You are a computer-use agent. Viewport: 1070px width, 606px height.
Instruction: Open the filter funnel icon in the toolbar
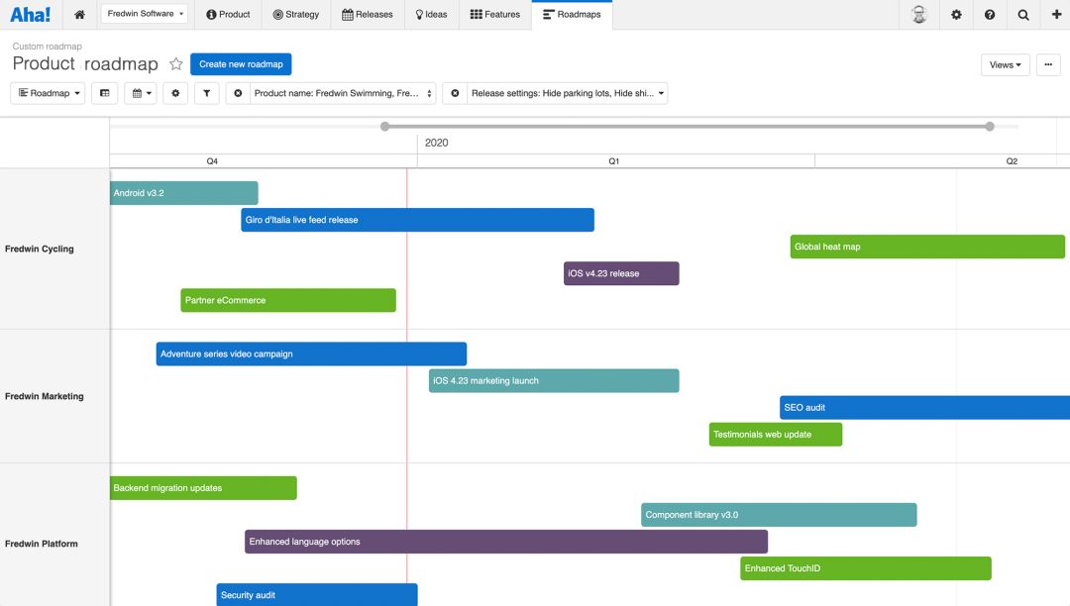click(x=206, y=93)
